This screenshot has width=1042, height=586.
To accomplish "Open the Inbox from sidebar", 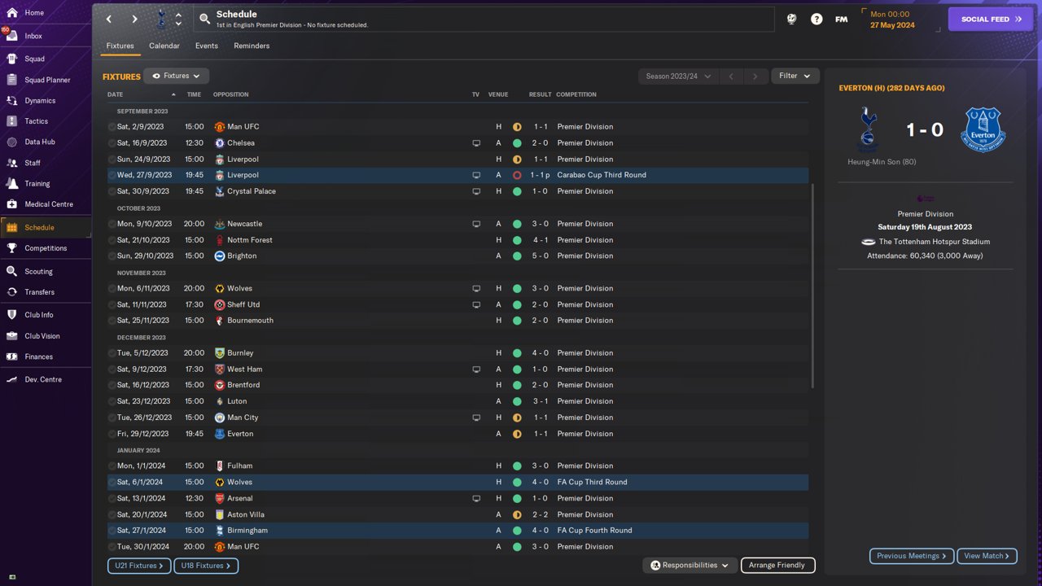I will [33, 36].
